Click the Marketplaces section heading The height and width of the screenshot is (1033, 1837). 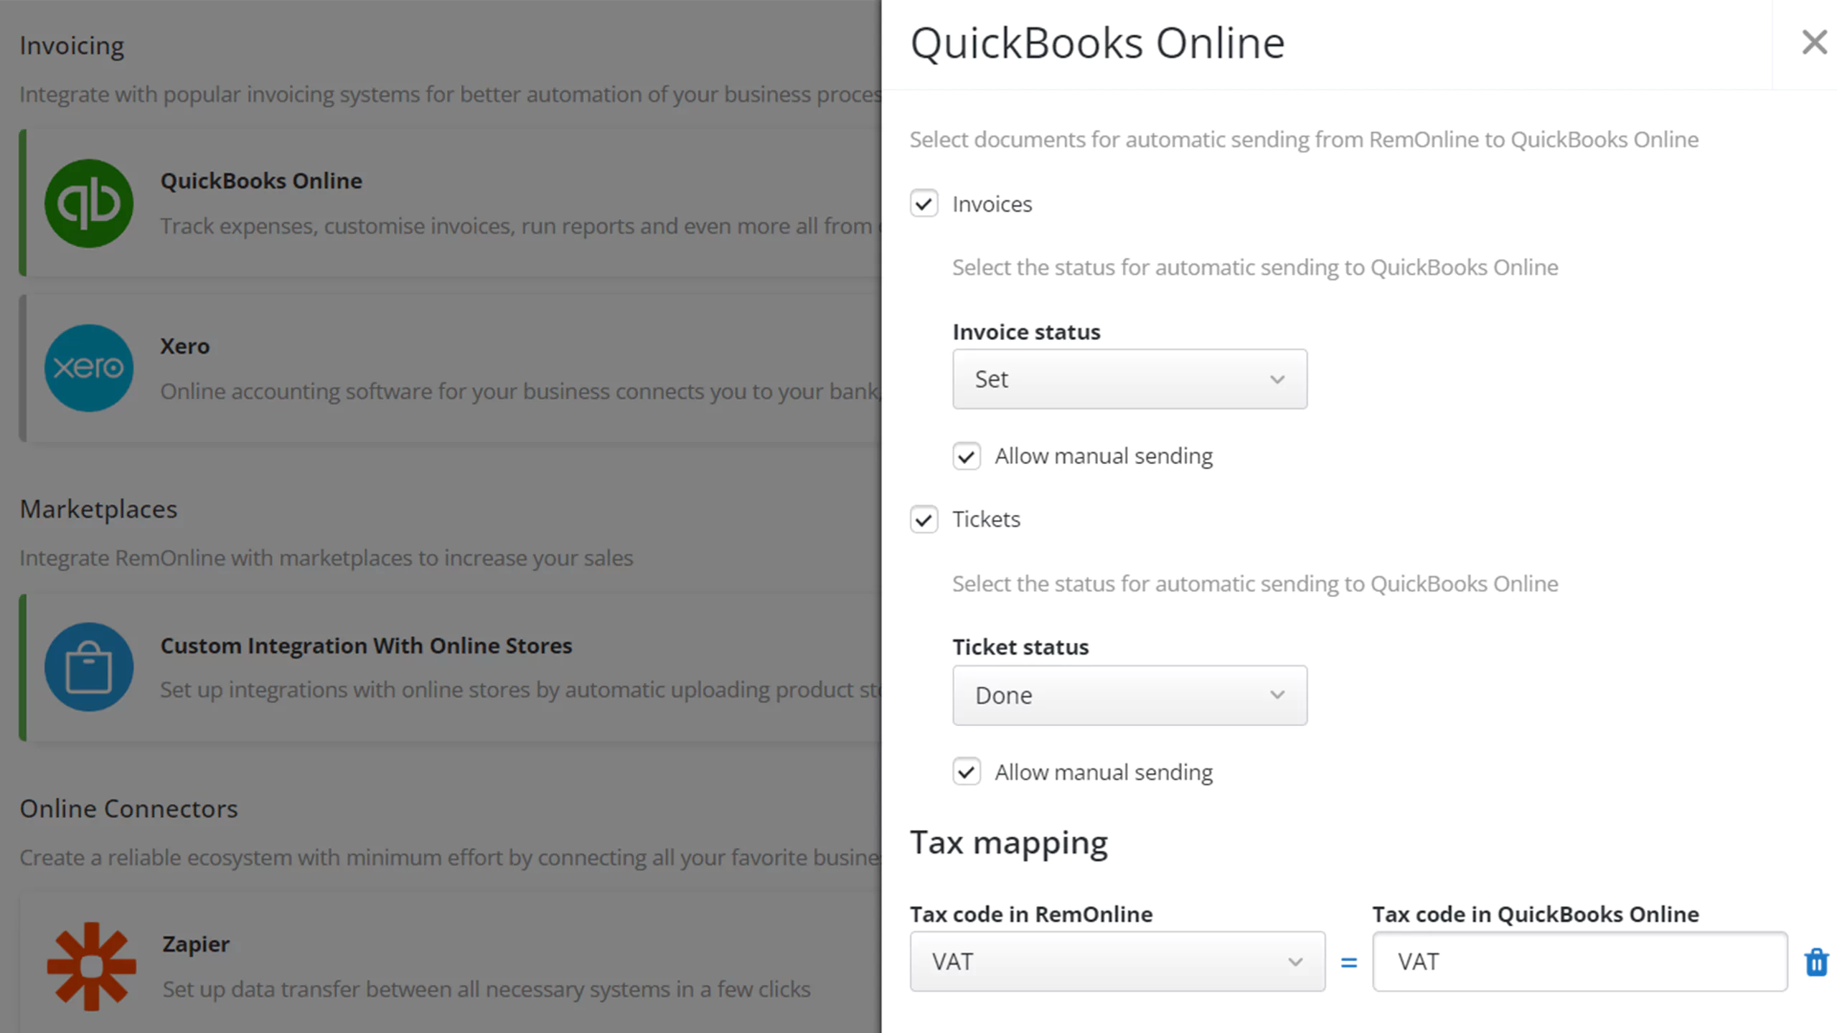click(x=98, y=509)
